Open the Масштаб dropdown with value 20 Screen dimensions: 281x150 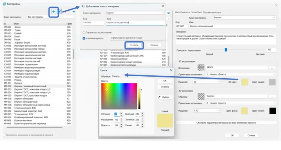[x=207, y=82]
